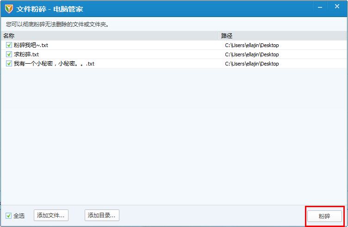This screenshot has width=348, height=227.
Task: Uncheck the 粉碎我吧~.txt checkbox
Action: [9, 45]
